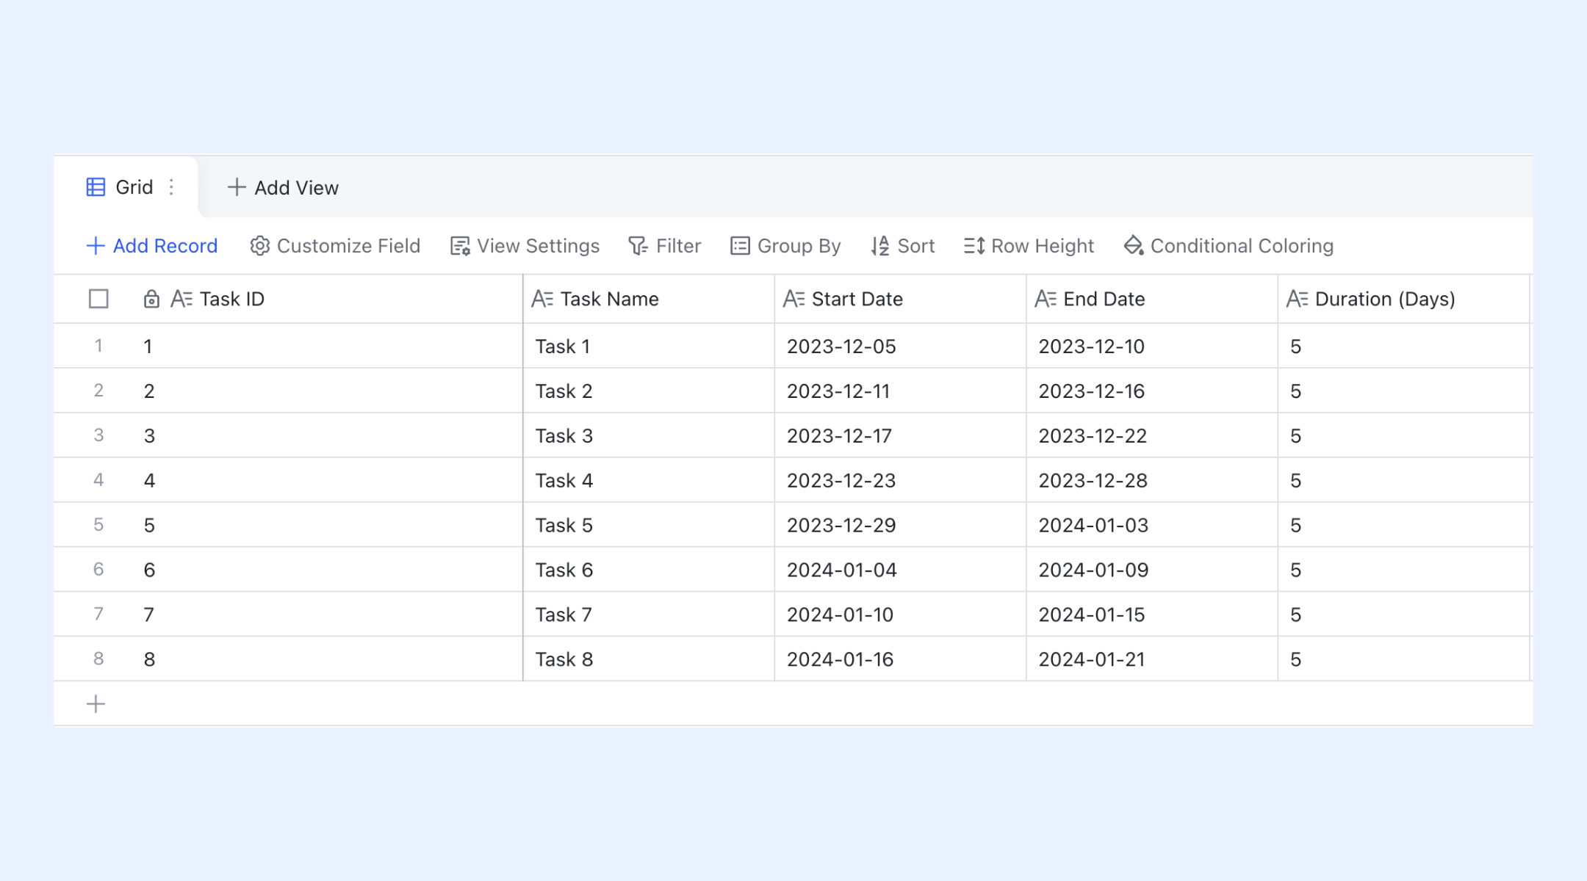Select row number 8

point(98,659)
